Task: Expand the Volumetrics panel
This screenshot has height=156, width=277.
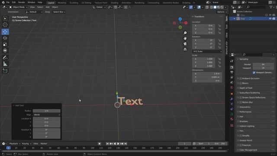Action: point(245,107)
